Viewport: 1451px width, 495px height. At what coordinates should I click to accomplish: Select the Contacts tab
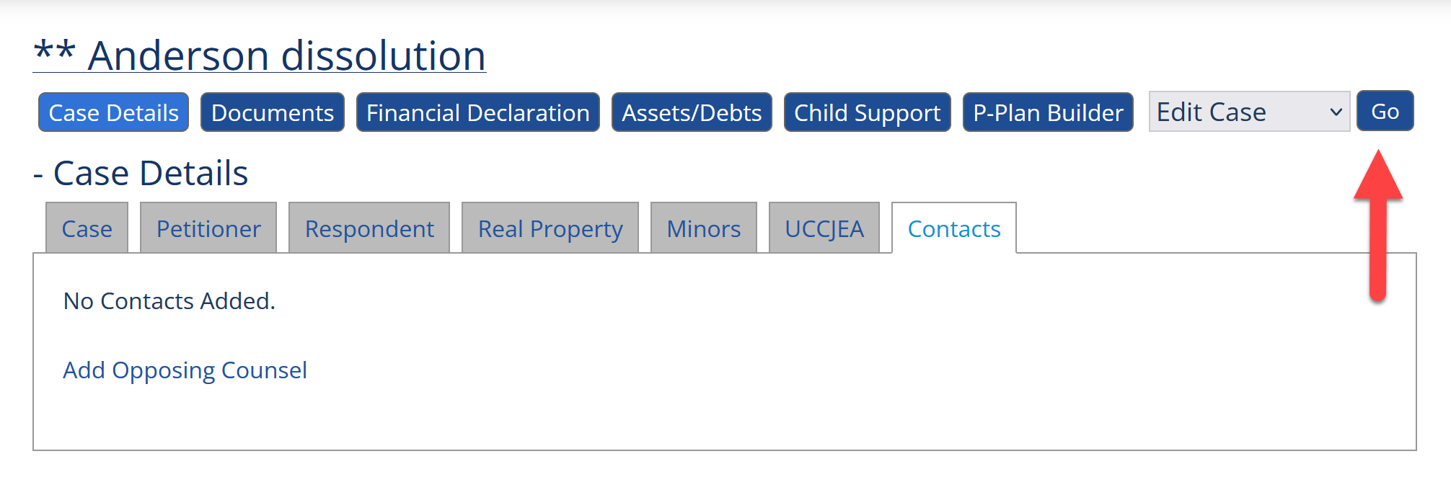(953, 228)
